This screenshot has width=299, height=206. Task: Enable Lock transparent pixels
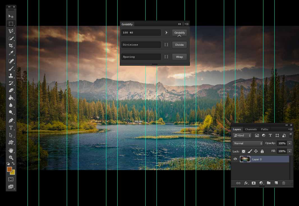(243, 151)
